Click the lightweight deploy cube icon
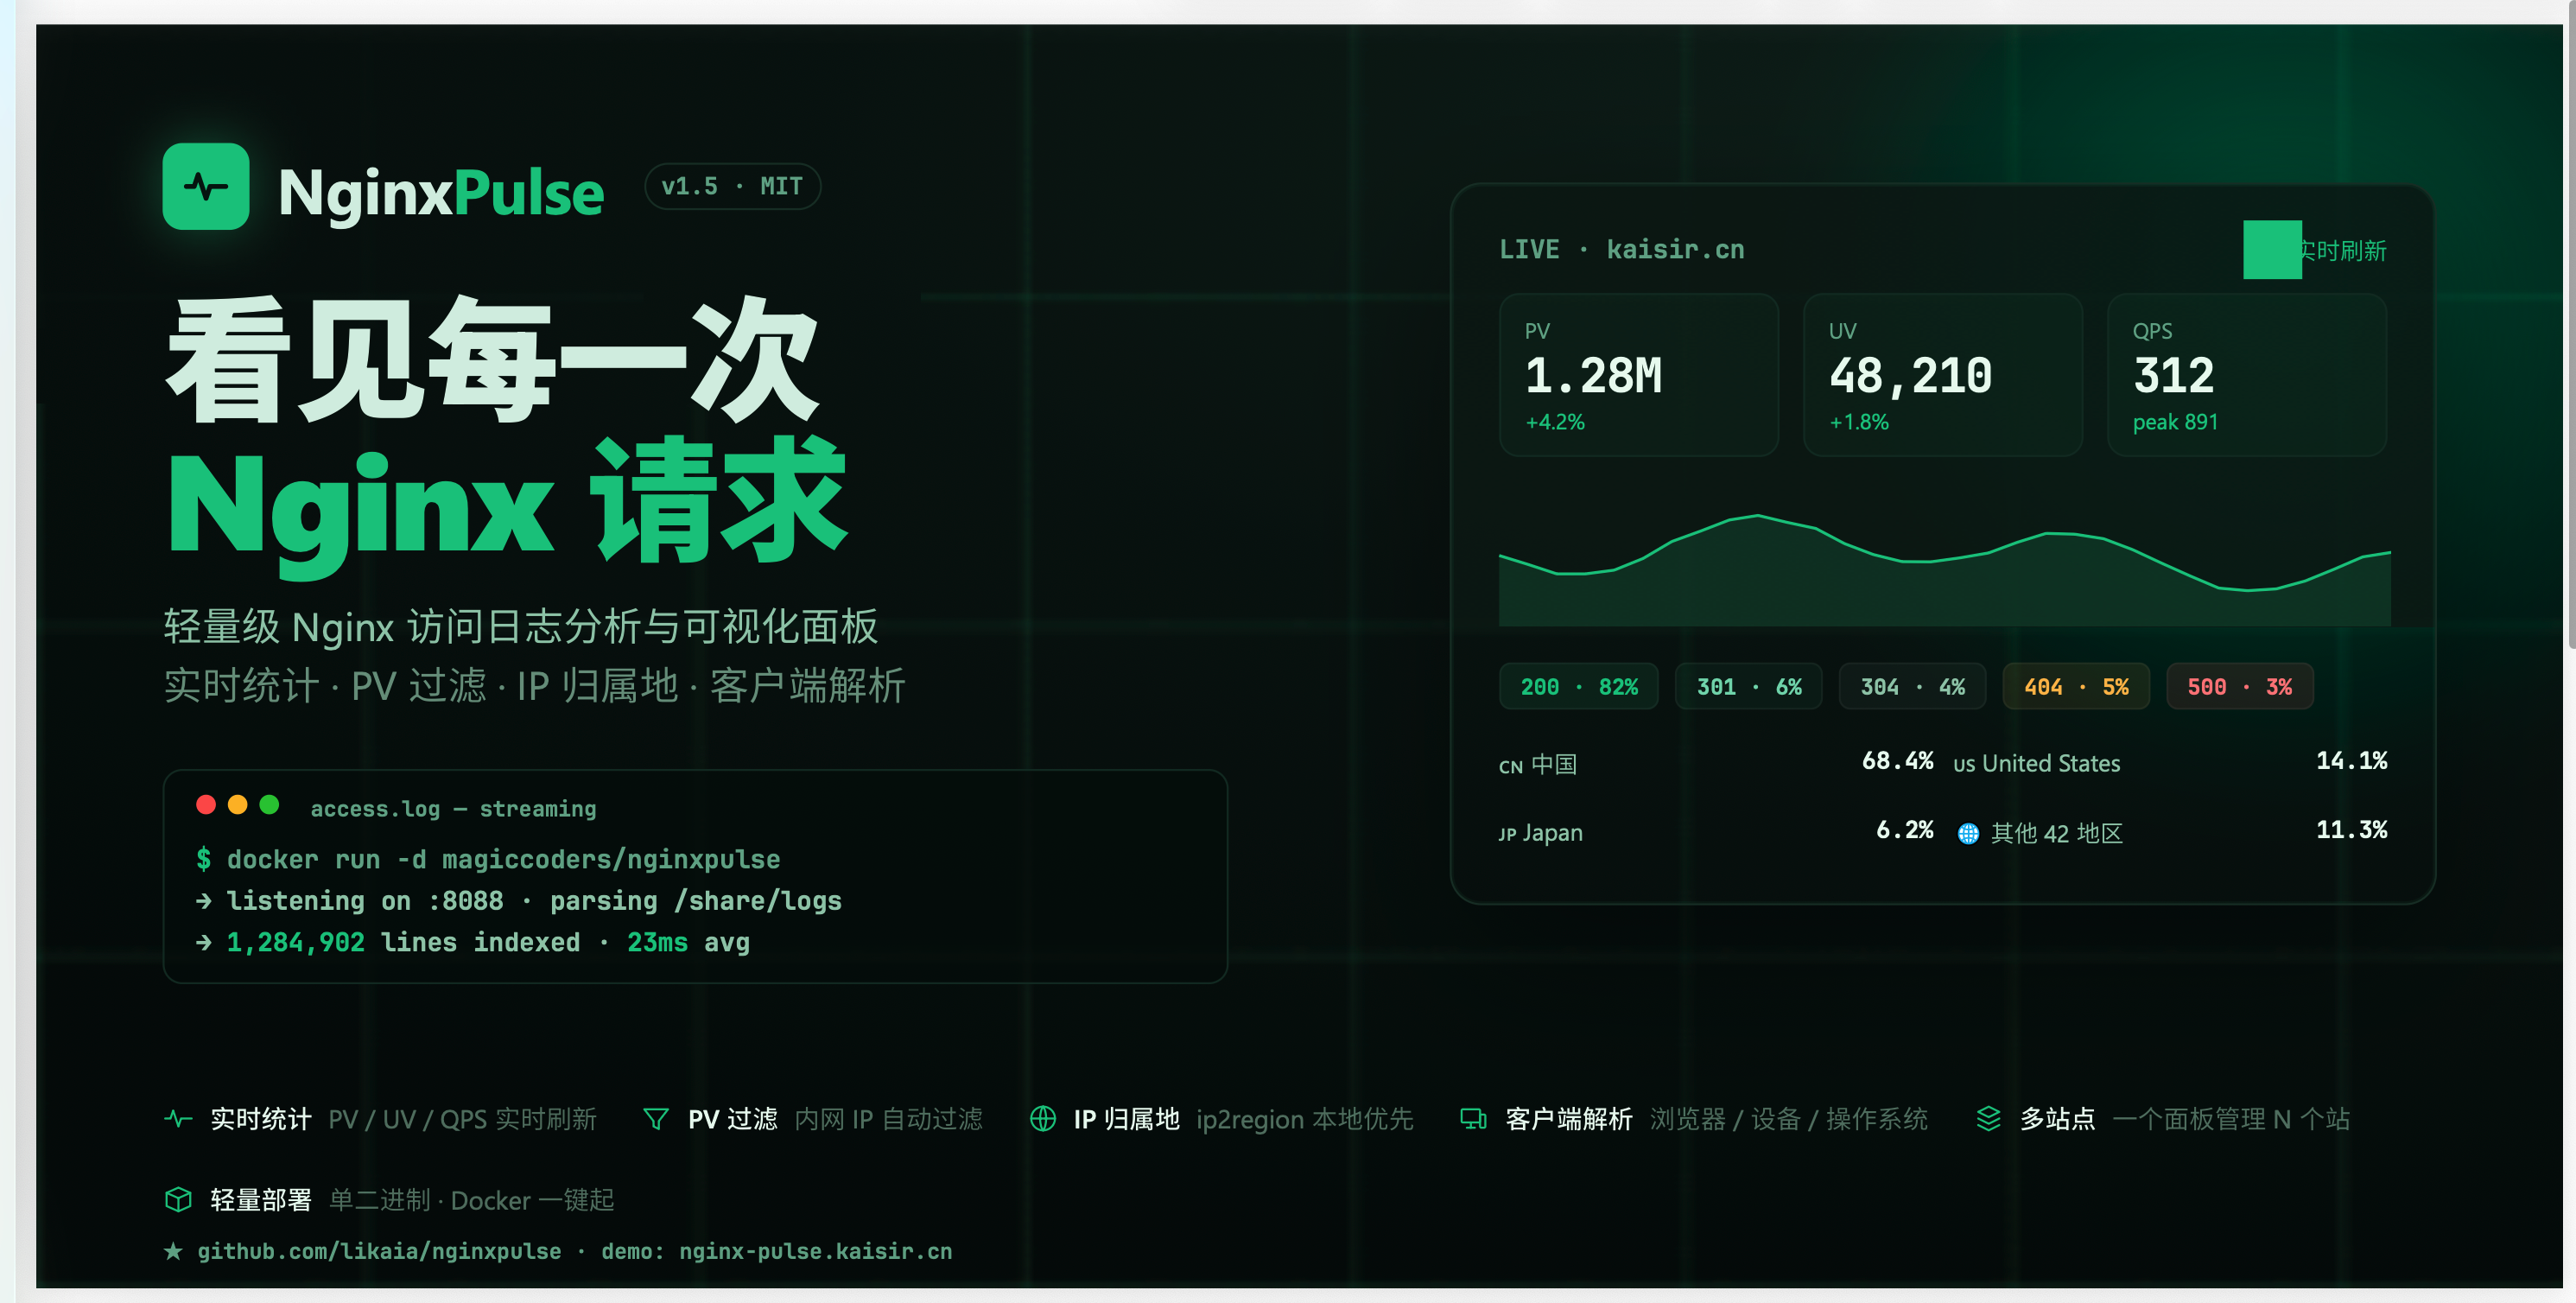Screen dimensions: 2576x1303 point(178,1200)
